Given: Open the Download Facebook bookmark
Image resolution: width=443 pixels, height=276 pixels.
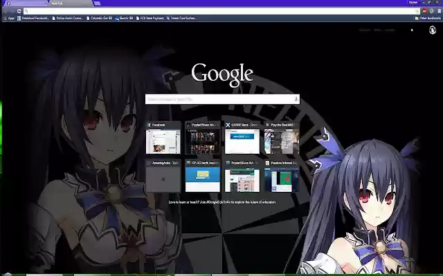Looking at the screenshot, I should pos(33,19).
